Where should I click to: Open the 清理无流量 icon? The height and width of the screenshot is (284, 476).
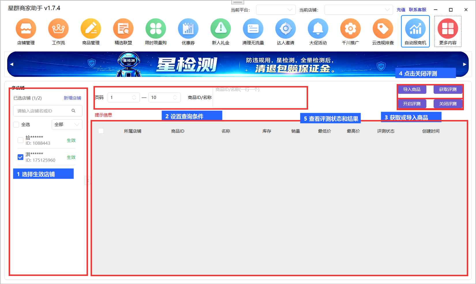click(253, 28)
